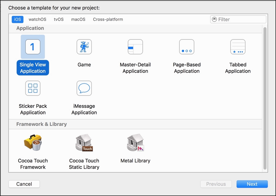Click the Cancel button

(24, 184)
